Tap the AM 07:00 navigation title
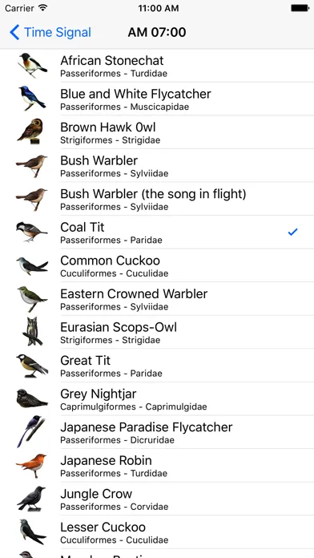This screenshot has width=314, height=558. [157, 32]
